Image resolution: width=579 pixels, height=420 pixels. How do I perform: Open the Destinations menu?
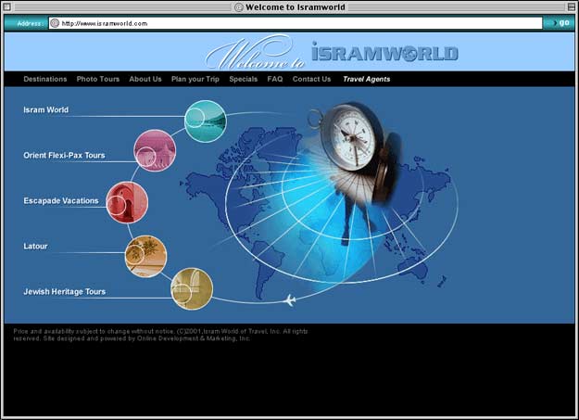pos(45,80)
